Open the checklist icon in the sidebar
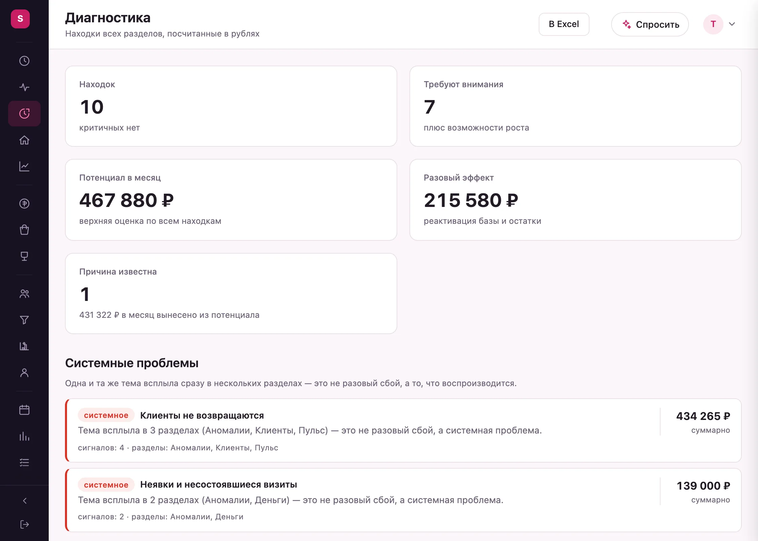Viewport: 758px width, 541px height. [24, 463]
